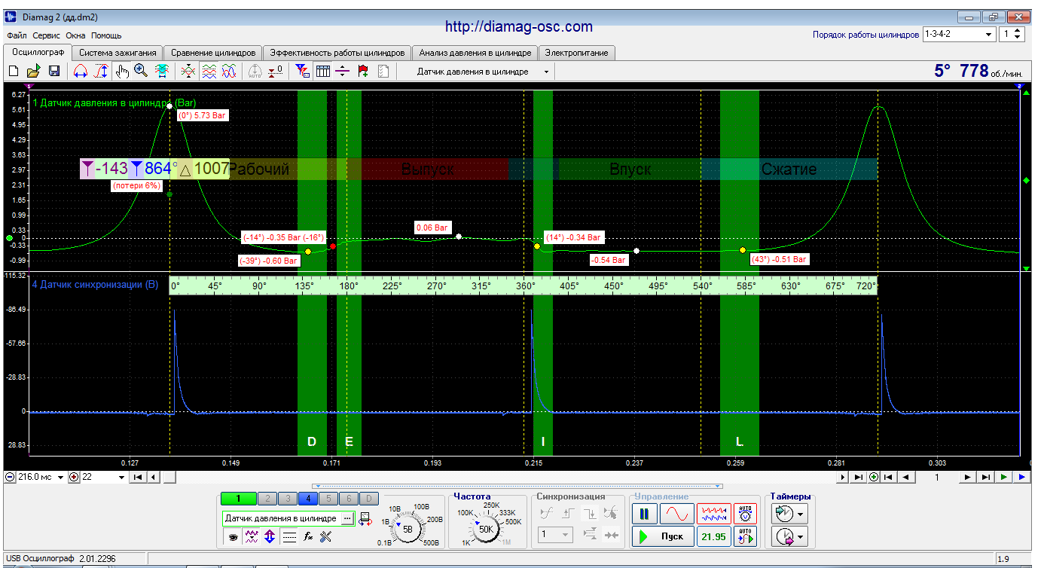Switch to the Система зажигания tab

tap(118, 53)
